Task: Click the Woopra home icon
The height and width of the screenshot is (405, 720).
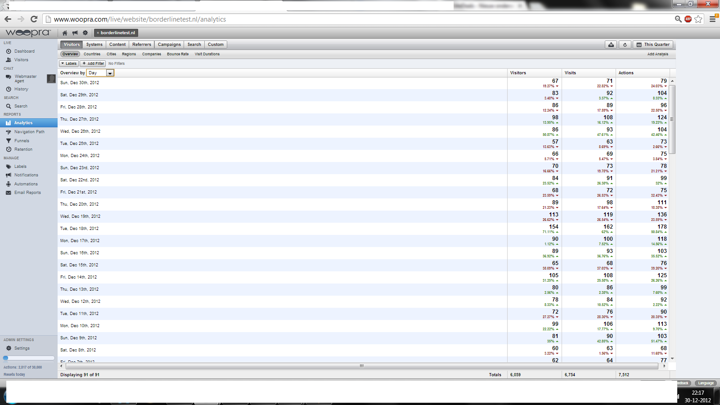Action: 65,33
